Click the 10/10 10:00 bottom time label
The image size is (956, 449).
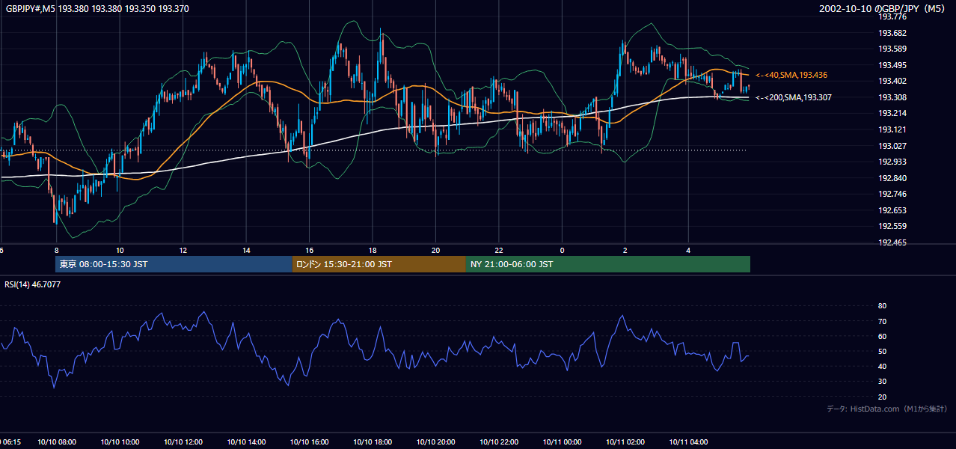point(120,442)
